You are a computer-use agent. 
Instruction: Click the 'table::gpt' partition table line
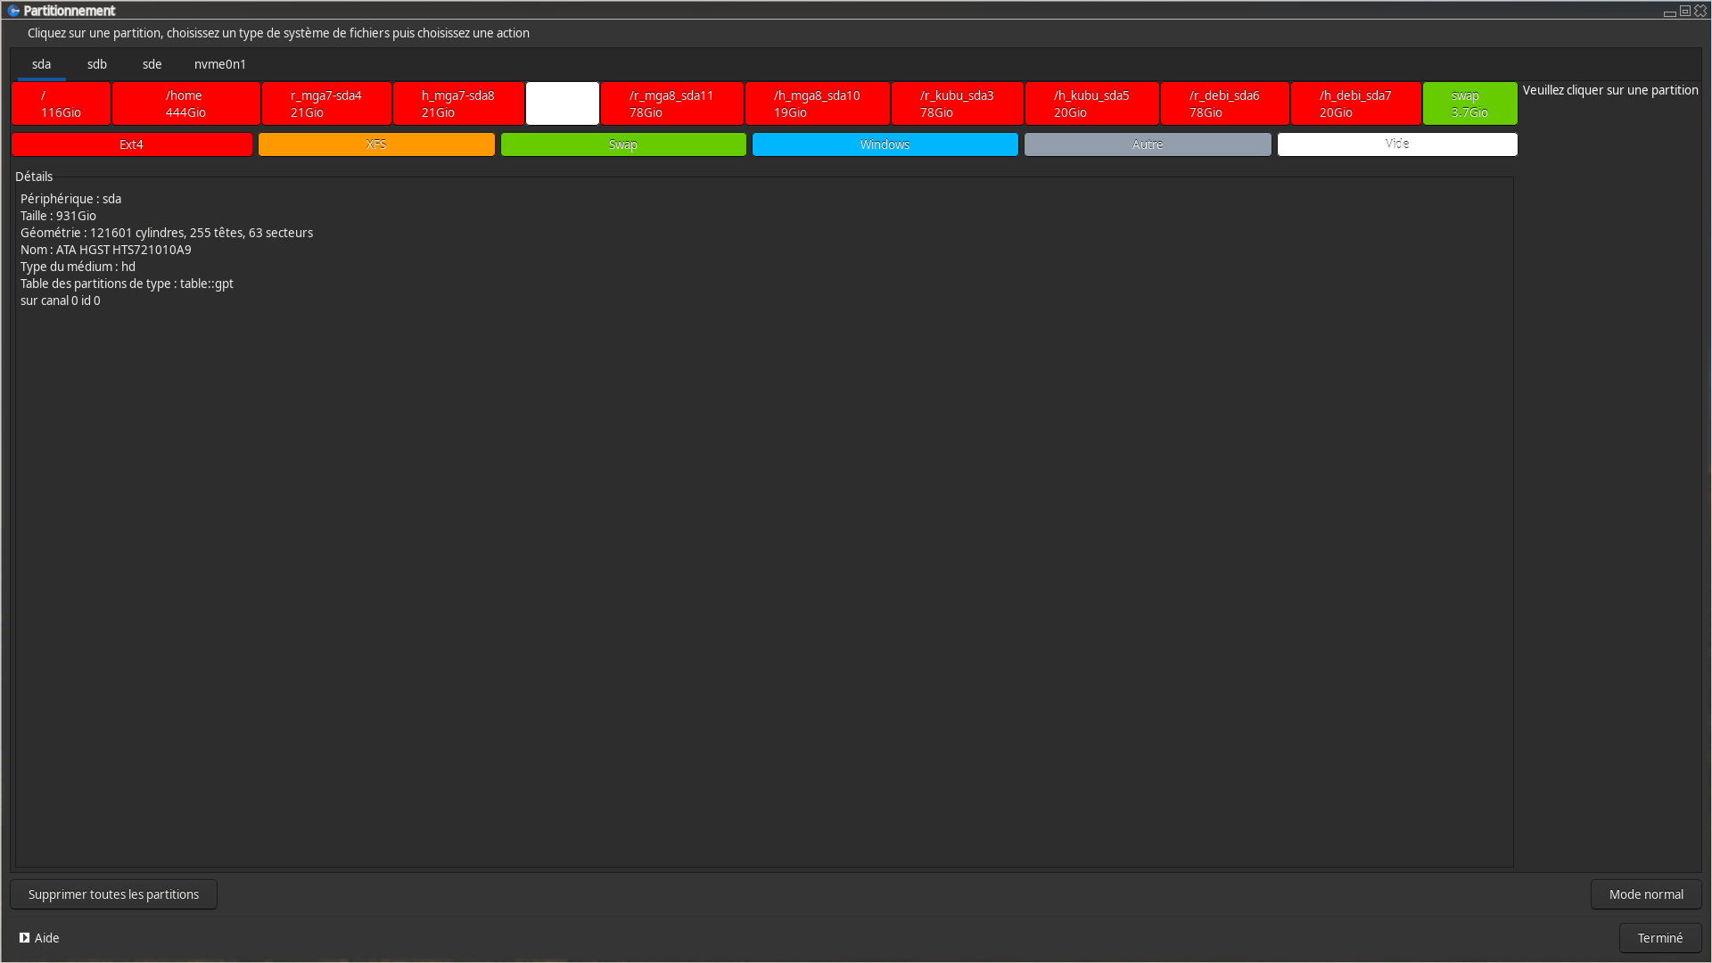(127, 284)
